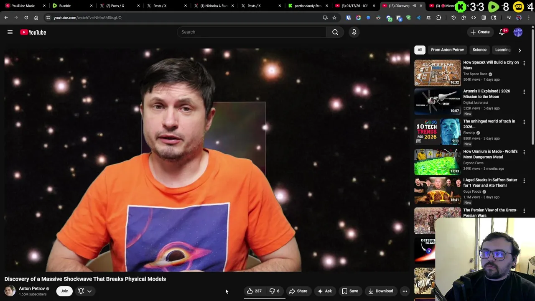Image resolution: width=535 pixels, height=301 pixels.
Task: Bookmark this page with the star icon
Action: coord(334,18)
